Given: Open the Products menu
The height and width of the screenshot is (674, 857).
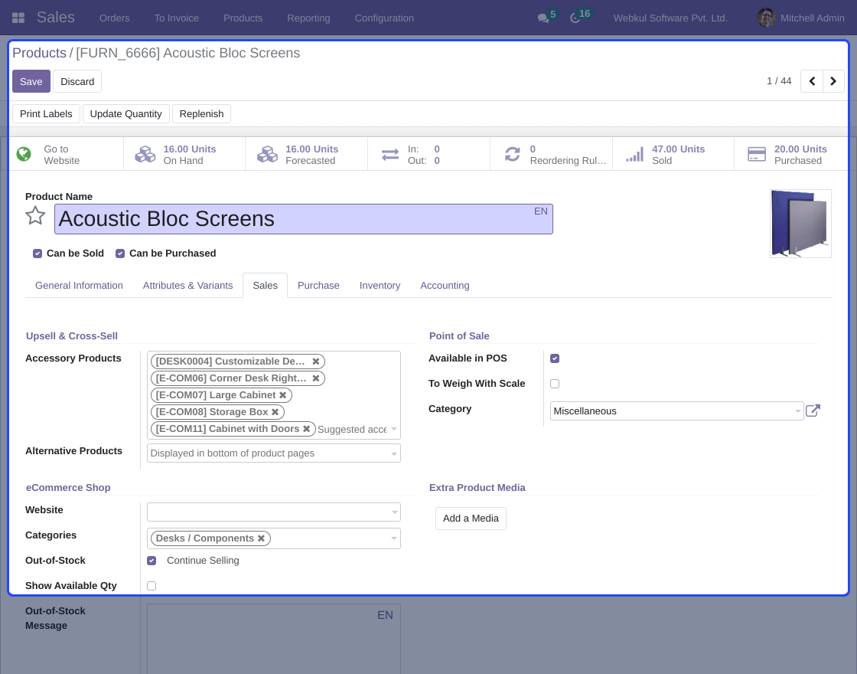Looking at the screenshot, I should click(x=243, y=18).
